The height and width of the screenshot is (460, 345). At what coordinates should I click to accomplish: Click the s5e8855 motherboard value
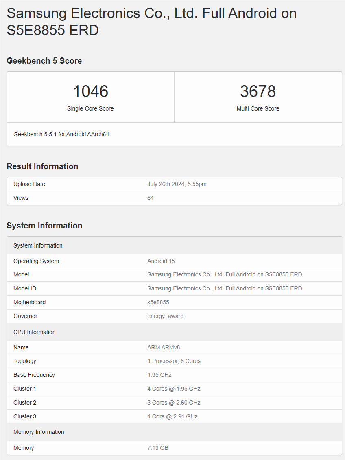pyautogui.click(x=158, y=302)
